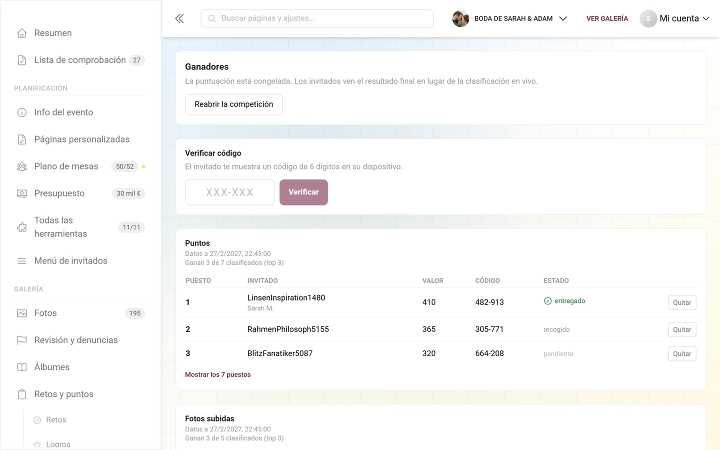Click the entregado status of LinsenInspiration1480
Screen dimensions: 720x450
click(564, 301)
